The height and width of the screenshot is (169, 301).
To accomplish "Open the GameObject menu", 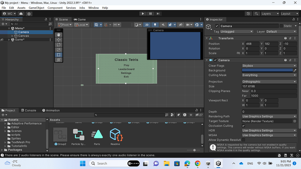I will [x=36, y=8].
